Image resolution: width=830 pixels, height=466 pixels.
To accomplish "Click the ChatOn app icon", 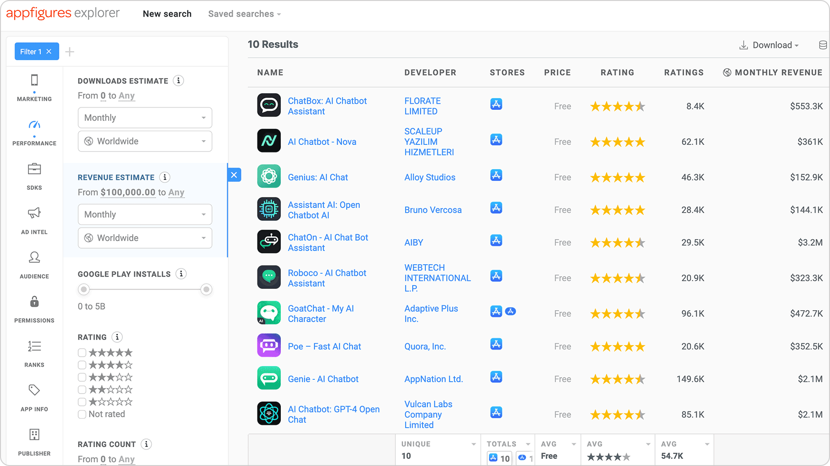I will tap(269, 242).
